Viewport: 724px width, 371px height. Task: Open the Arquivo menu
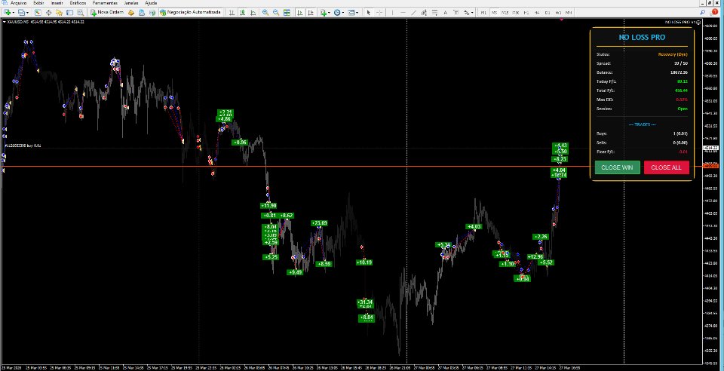click(x=19, y=3)
